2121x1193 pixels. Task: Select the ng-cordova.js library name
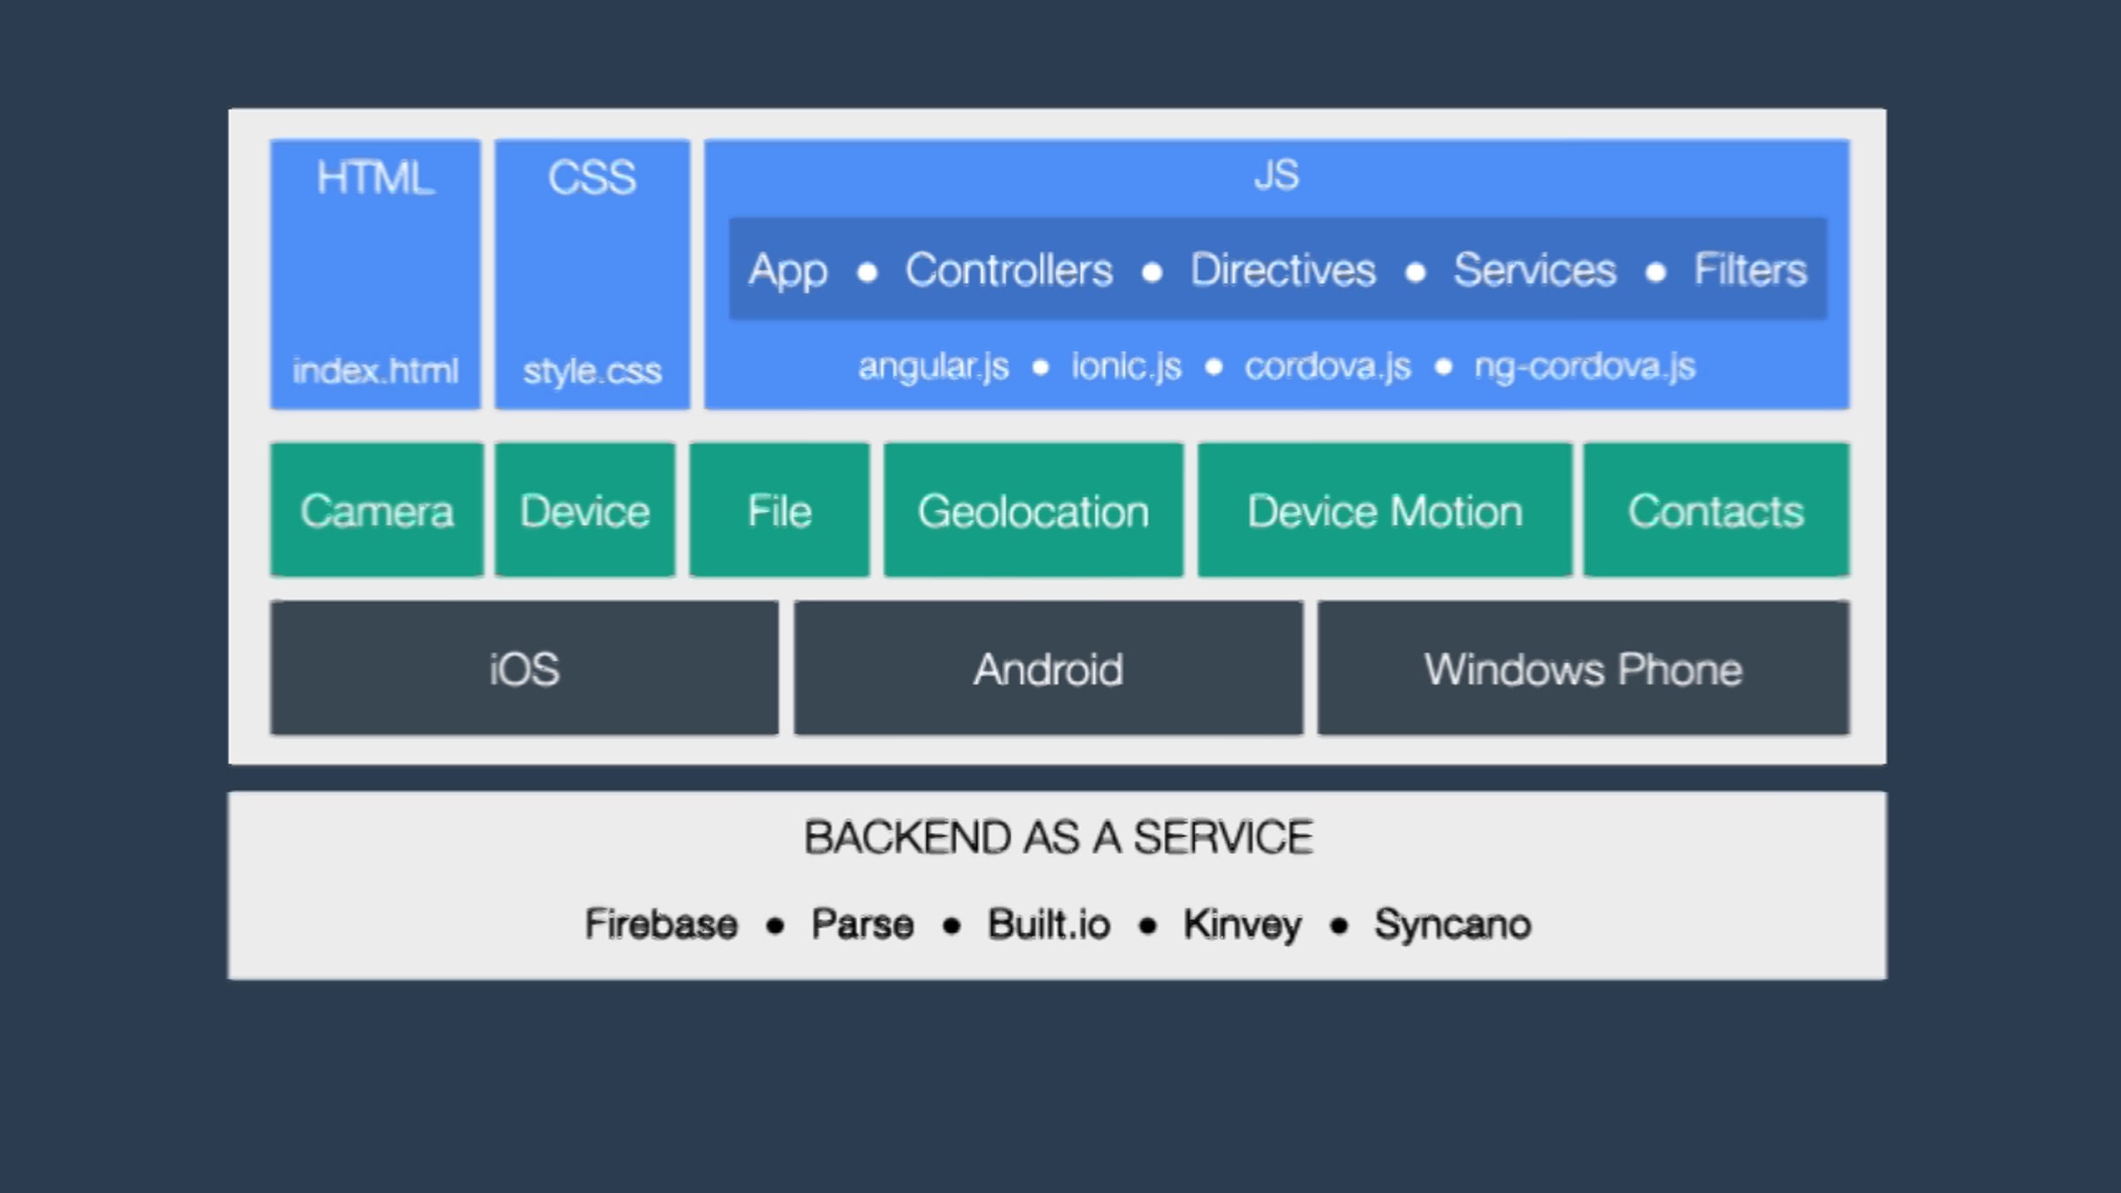pyautogui.click(x=1585, y=367)
